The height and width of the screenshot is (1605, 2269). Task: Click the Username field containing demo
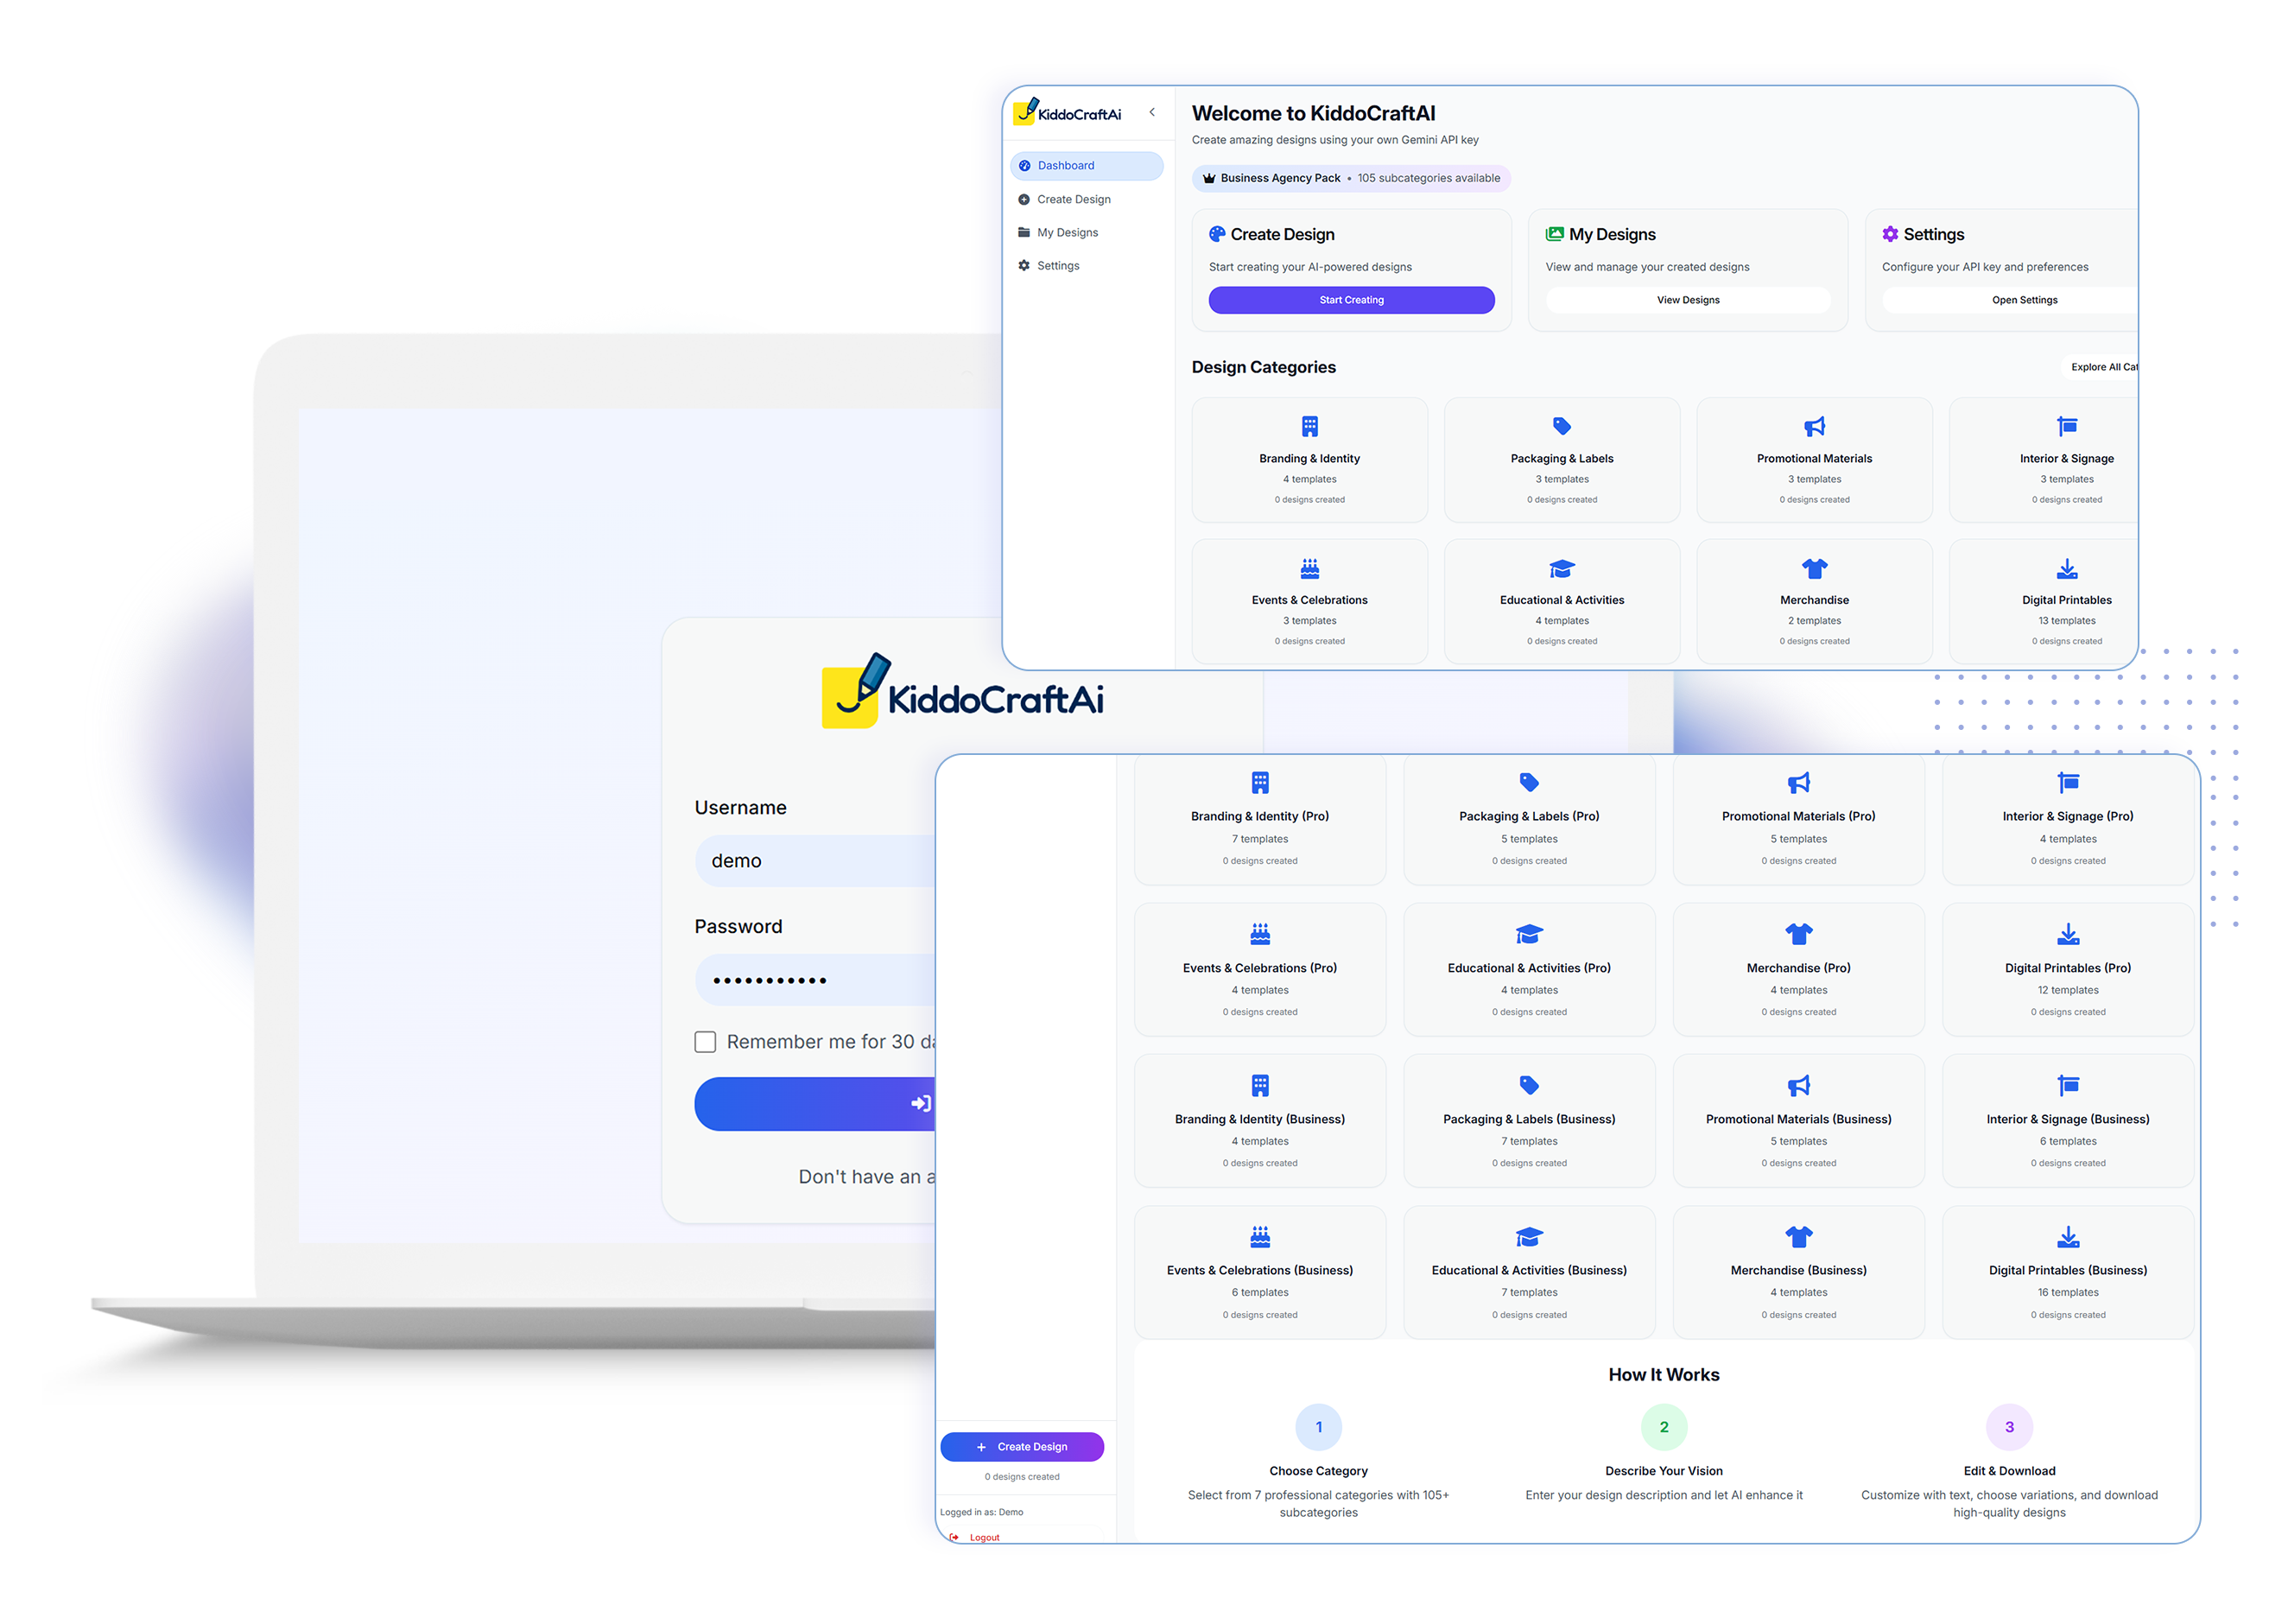click(x=814, y=861)
